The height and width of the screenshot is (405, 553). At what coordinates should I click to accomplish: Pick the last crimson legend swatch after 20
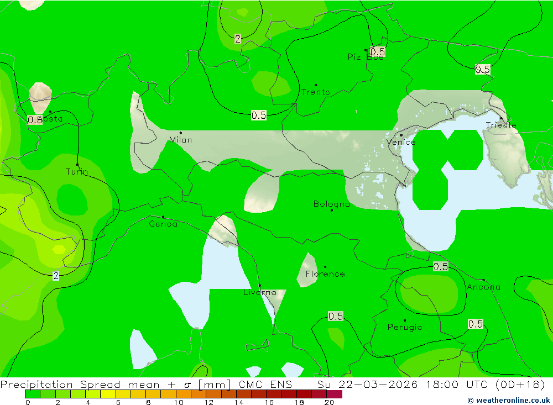[x=335, y=394]
